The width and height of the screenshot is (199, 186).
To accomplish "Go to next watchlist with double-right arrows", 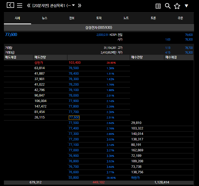I will pyautogui.click(x=80, y=5).
